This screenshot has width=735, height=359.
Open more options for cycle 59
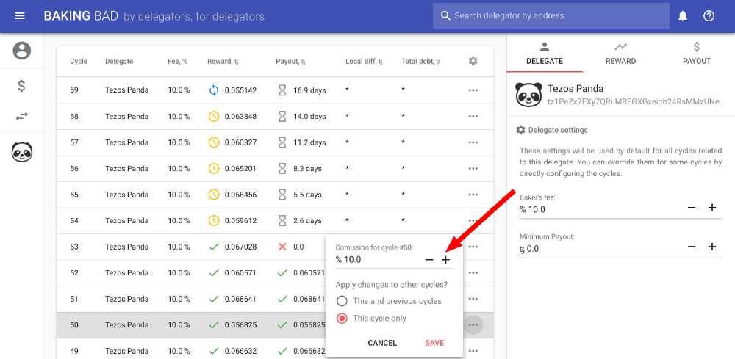click(x=473, y=90)
